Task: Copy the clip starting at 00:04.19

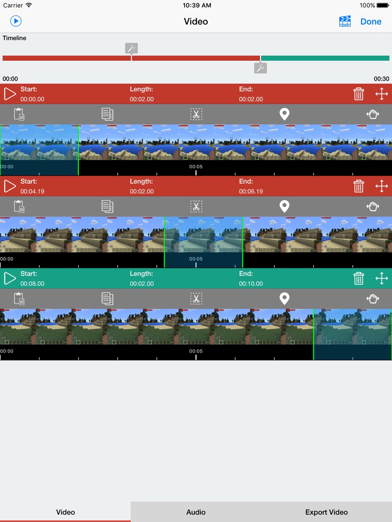Action: click(107, 206)
